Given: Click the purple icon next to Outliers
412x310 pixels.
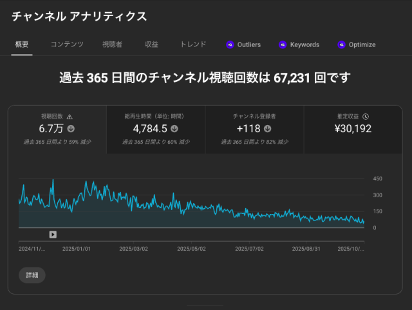Looking at the screenshot, I should (230, 44).
